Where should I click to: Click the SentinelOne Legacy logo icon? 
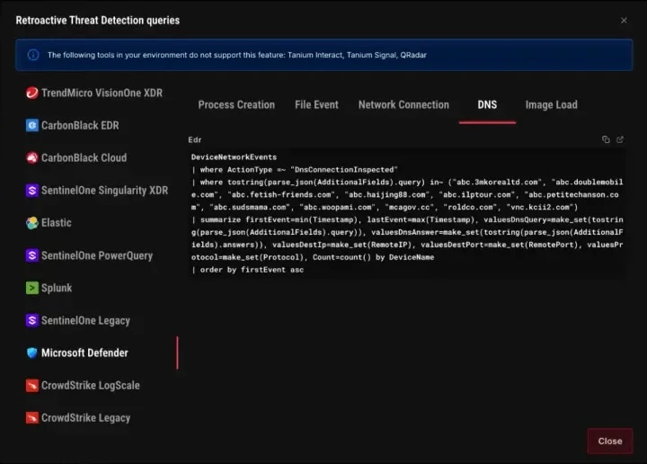pyautogui.click(x=31, y=320)
